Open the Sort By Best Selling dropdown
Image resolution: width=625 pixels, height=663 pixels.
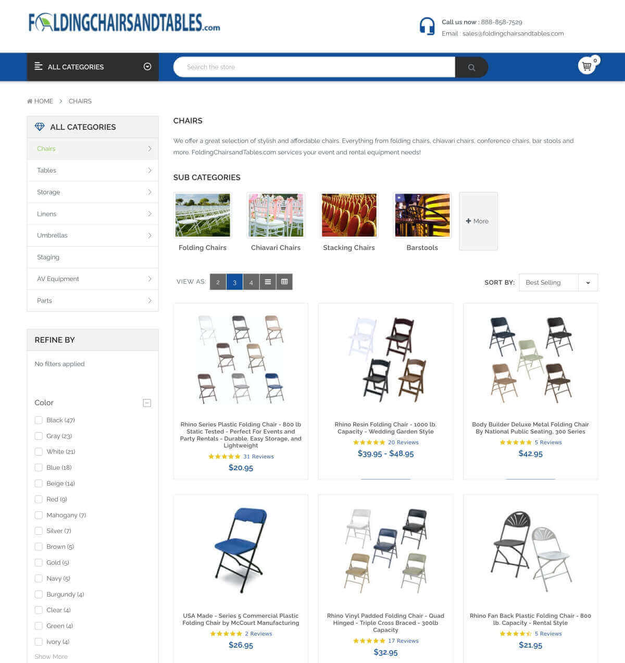click(558, 283)
